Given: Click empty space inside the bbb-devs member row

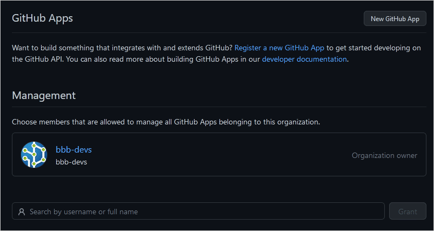Looking at the screenshot, I should click(x=216, y=155).
